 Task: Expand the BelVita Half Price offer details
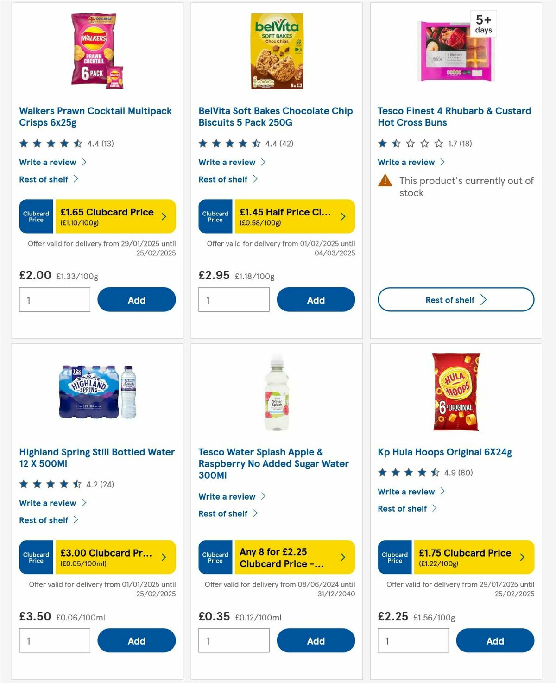342,216
